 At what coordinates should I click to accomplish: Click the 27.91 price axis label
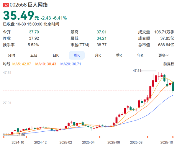7,103
